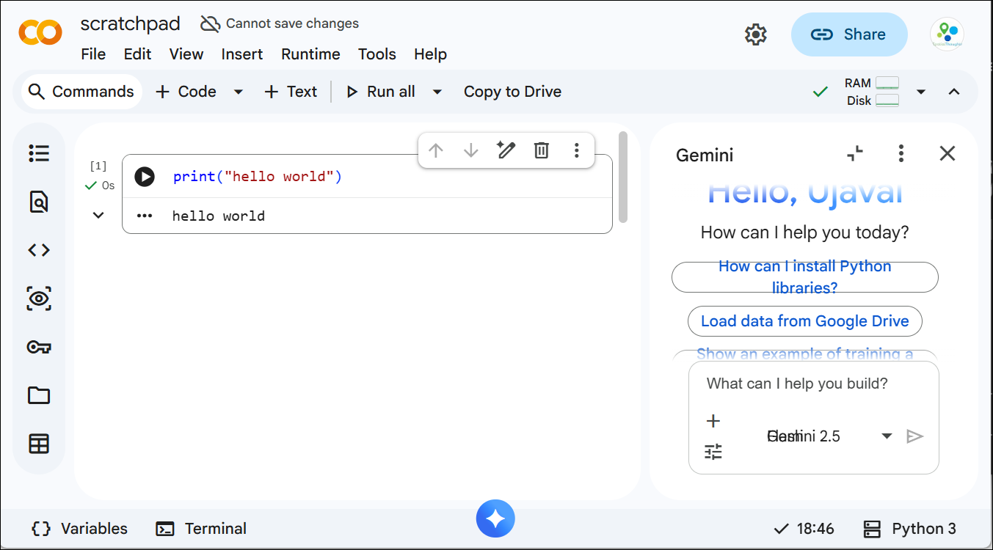The height and width of the screenshot is (550, 993).
Task: Click the output options three dots
Action: pyautogui.click(x=145, y=216)
